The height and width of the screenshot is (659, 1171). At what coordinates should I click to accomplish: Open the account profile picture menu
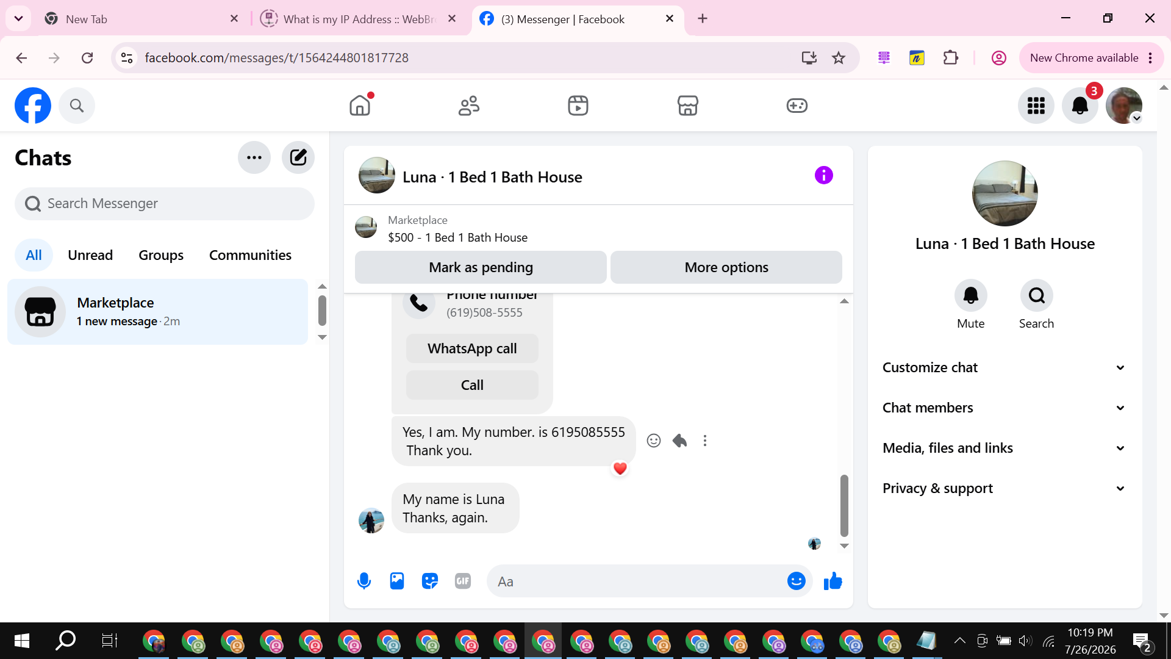pos(1124,106)
